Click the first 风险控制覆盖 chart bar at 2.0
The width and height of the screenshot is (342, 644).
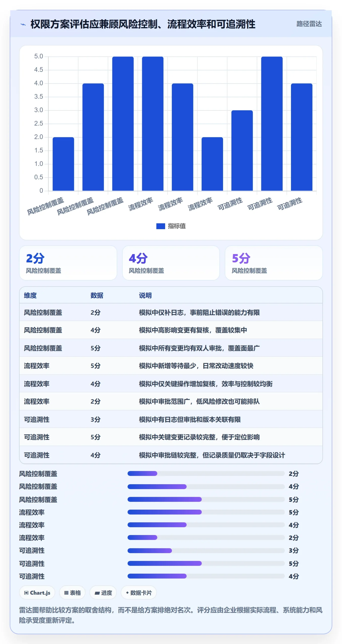[x=63, y=164]
